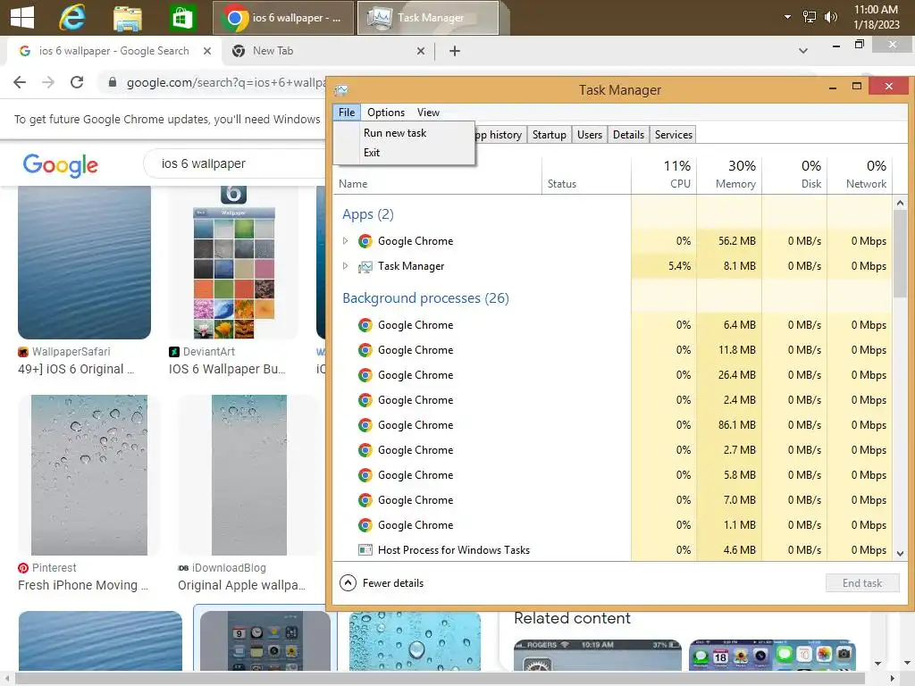Viewport: 915px width, 686px height.
Task: Sort processes by the CPU column
Action: tap(664, 176)
